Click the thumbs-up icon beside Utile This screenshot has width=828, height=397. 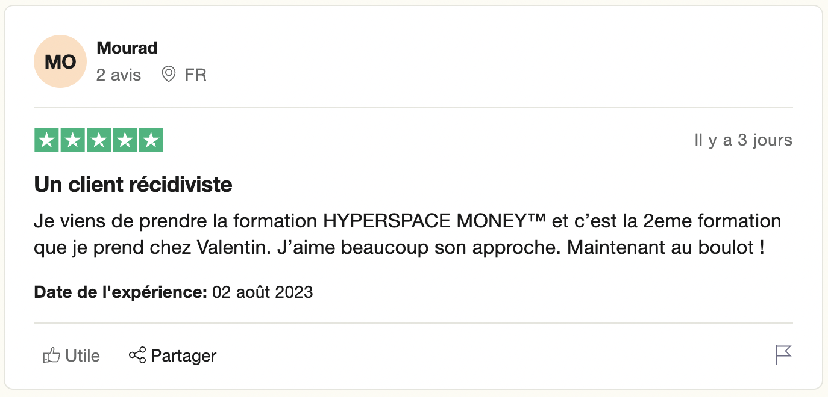[x=52, y=355]
